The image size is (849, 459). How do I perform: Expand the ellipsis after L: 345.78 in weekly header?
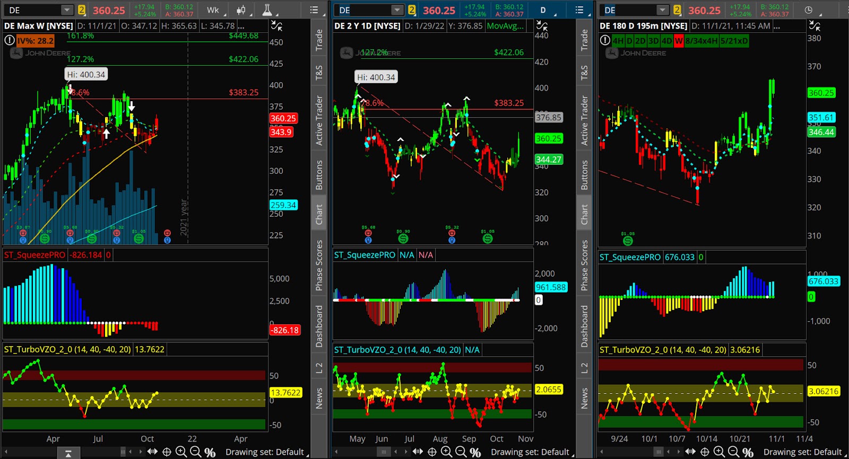[241, 25]
